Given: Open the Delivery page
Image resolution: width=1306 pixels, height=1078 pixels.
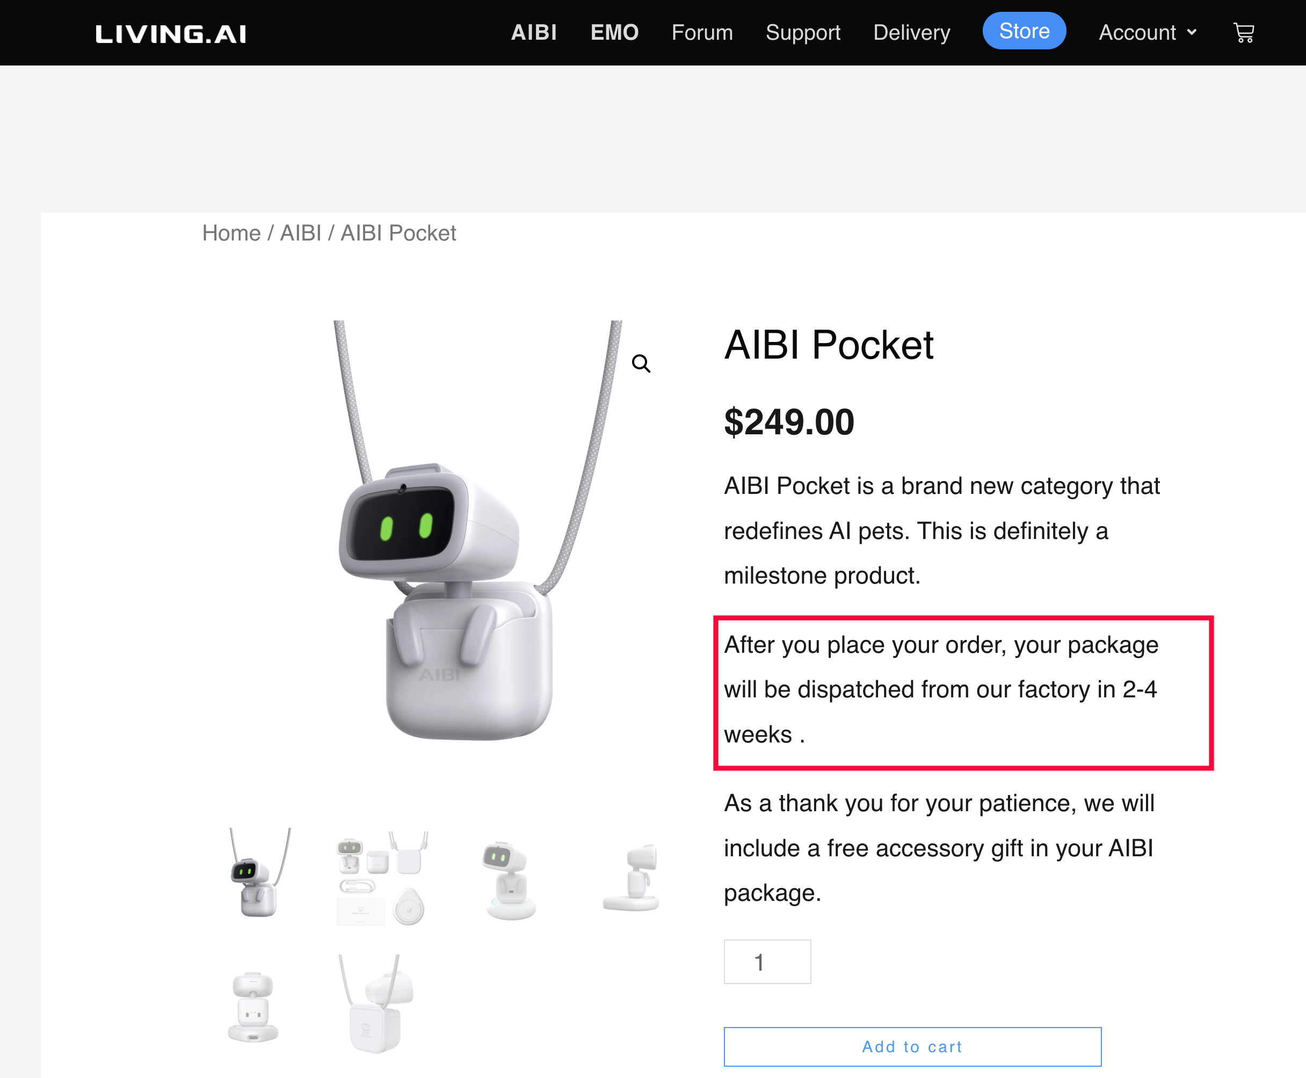Looking at the screenshot, I should [911, 32].
